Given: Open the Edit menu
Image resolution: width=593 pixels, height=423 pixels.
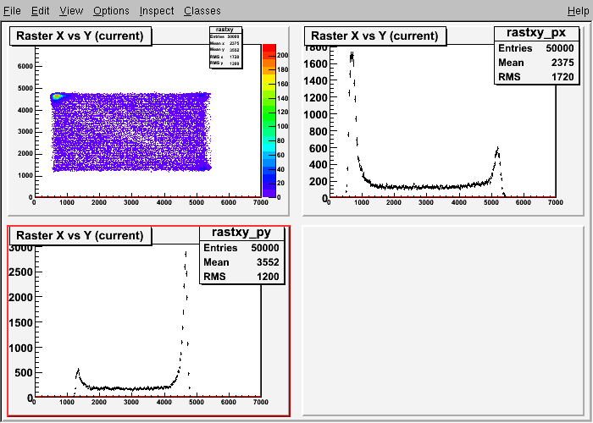Looking at the screenshot, I should point(40,11).
